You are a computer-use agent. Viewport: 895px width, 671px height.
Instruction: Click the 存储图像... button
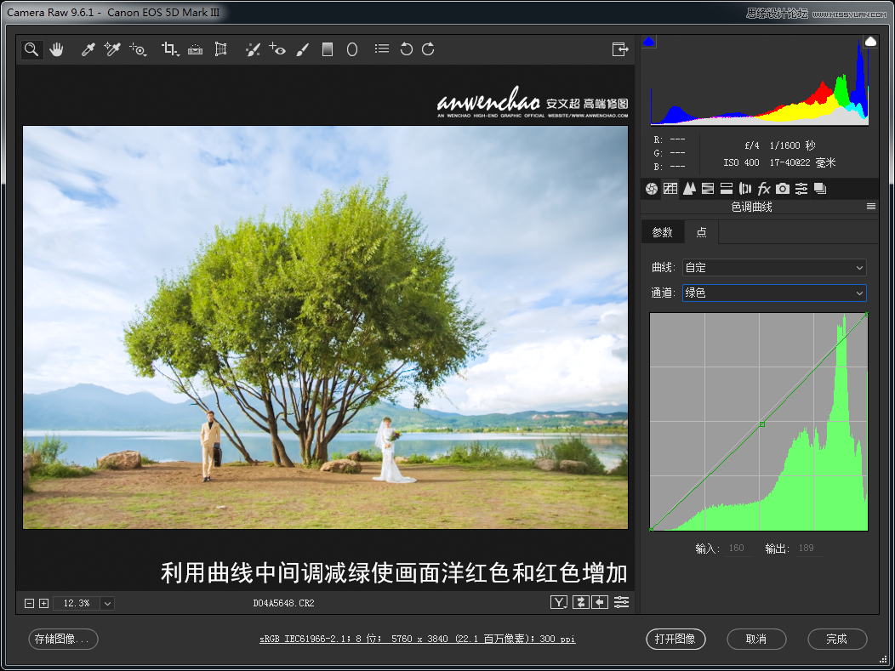click(63, 639)
